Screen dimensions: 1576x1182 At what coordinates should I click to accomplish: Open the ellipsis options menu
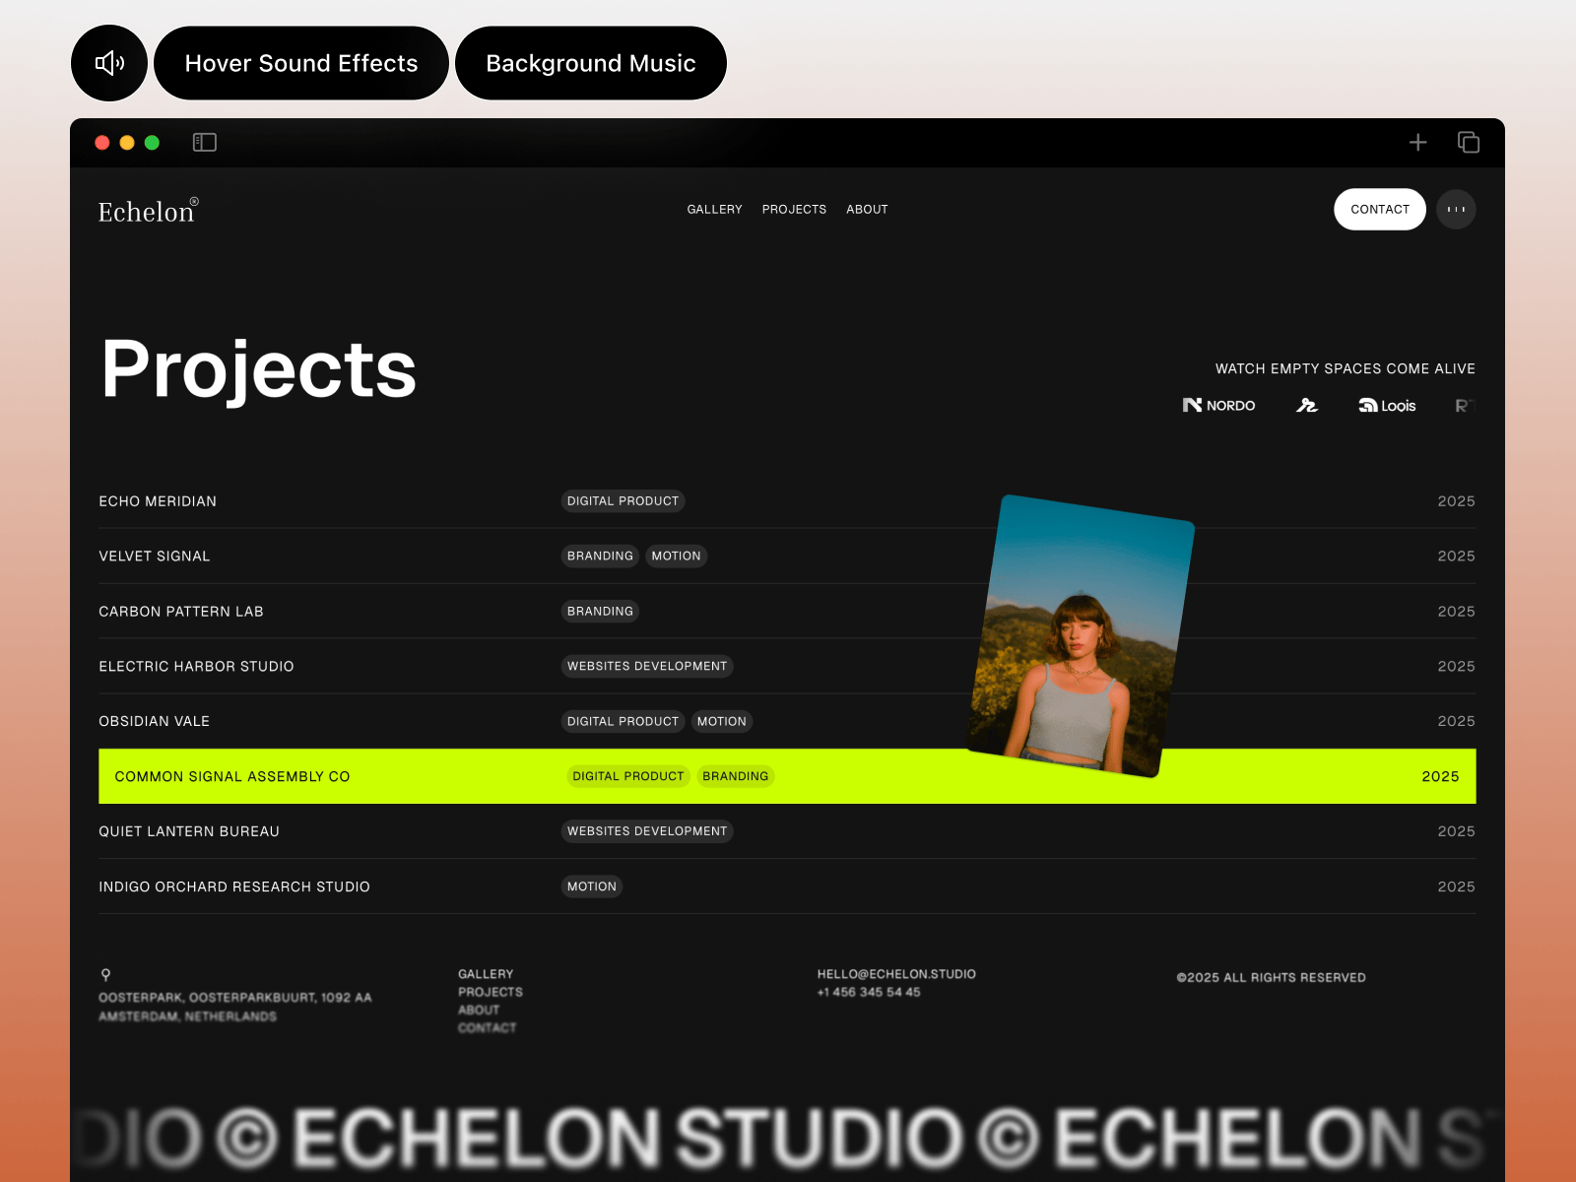(x=1456, y=209)
